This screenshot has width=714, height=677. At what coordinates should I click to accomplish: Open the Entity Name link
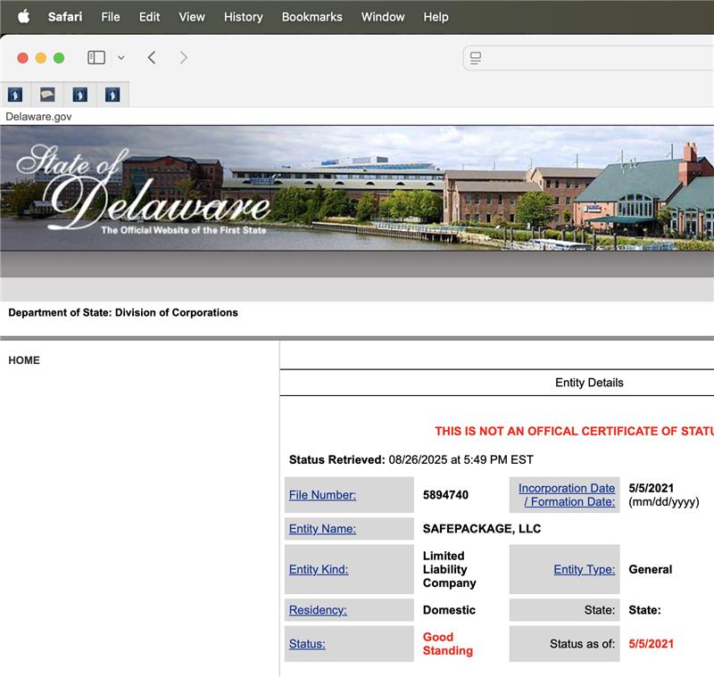[322, 529]
